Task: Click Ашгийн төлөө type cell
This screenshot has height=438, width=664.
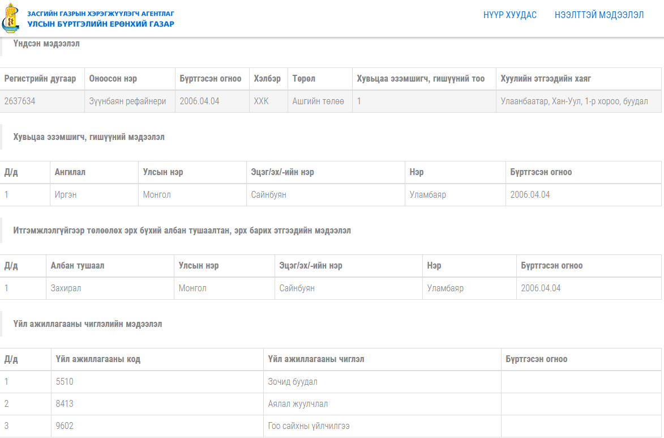Action: pyautogui.click(x=318, y=101)
